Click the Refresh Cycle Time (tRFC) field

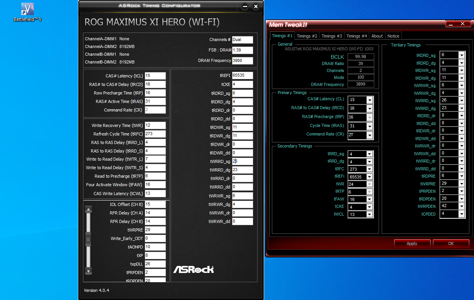(x=155, y=134)
